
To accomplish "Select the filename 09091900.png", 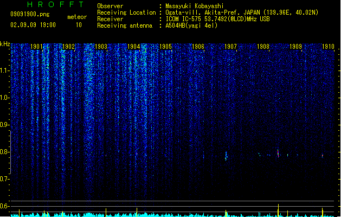I will 30,14.
